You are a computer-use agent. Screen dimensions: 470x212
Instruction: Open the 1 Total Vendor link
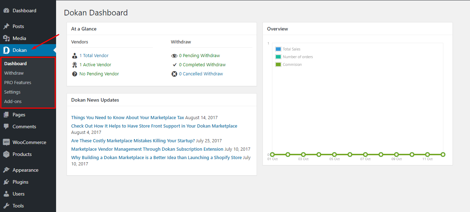[x=94, y=56]
